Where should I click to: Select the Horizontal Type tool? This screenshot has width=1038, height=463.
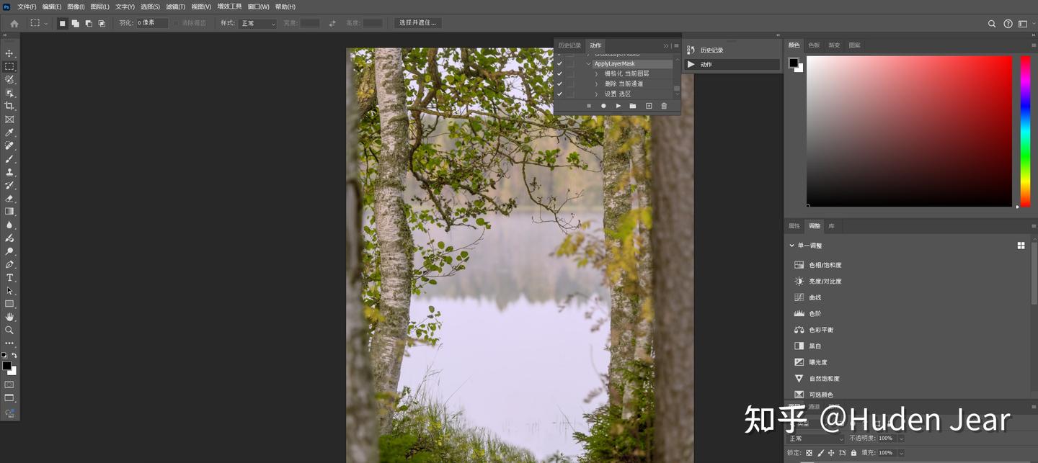9,277
